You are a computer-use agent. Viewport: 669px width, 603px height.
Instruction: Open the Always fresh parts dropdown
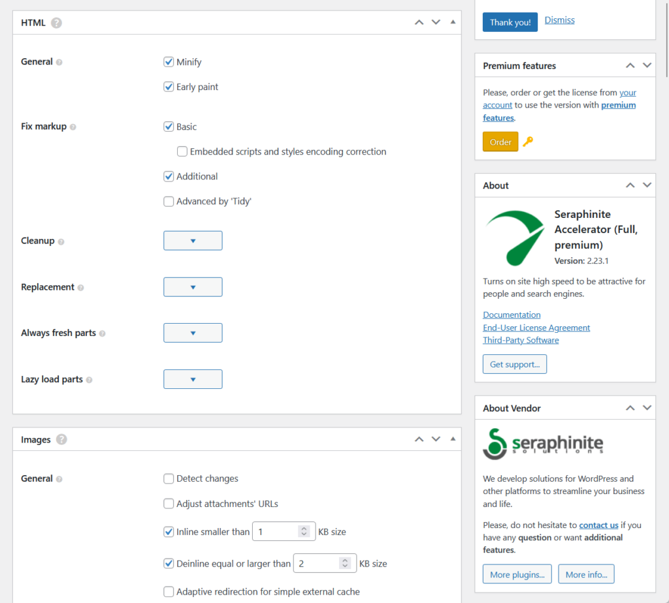tap(193, 333)
